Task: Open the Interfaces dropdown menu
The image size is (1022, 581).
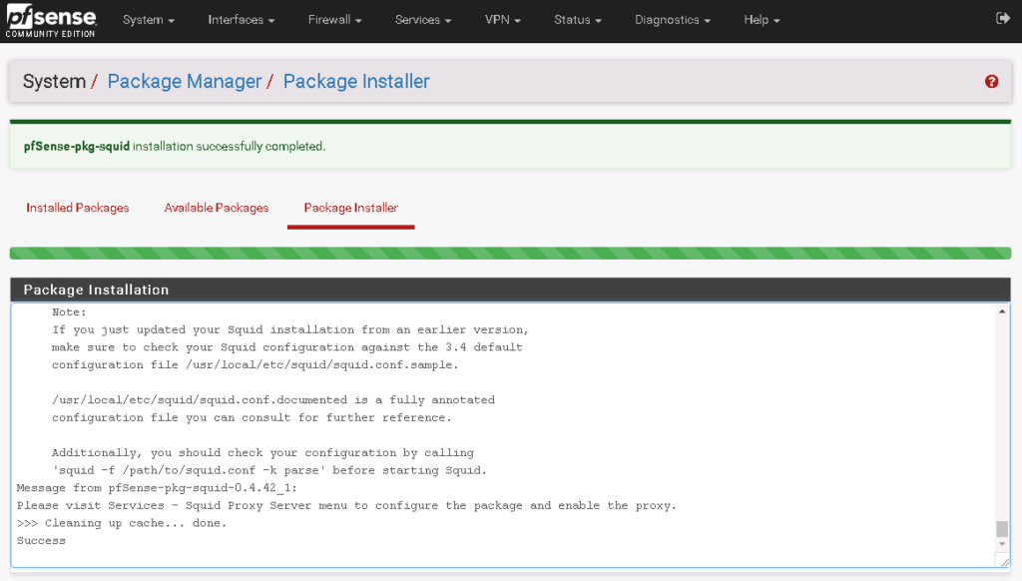Action: 241,20
